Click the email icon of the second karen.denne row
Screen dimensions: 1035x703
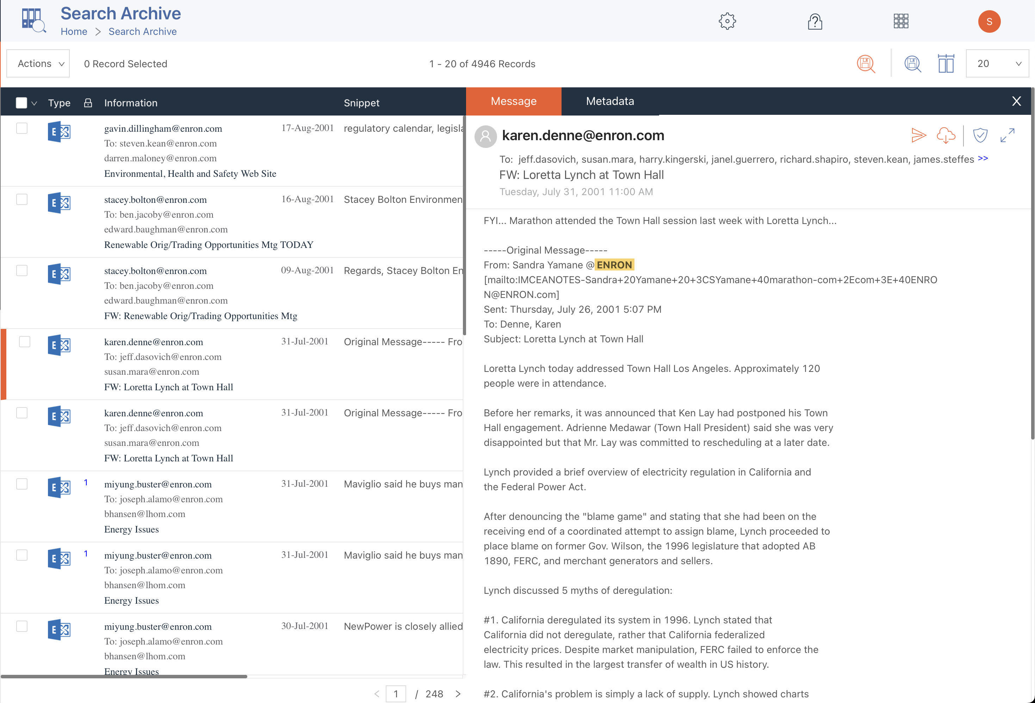(x=59, y=416)
